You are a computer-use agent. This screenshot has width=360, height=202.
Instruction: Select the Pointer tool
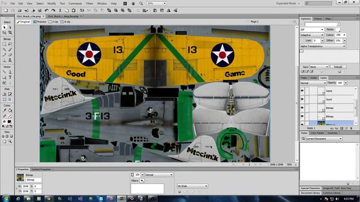4,27
